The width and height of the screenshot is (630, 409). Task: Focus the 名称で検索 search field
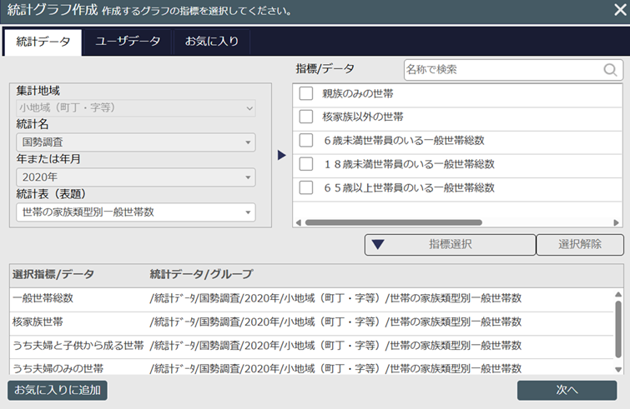[503, 70]
